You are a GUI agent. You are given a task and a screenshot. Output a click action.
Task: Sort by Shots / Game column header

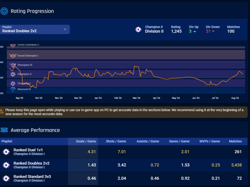point(116,141)
